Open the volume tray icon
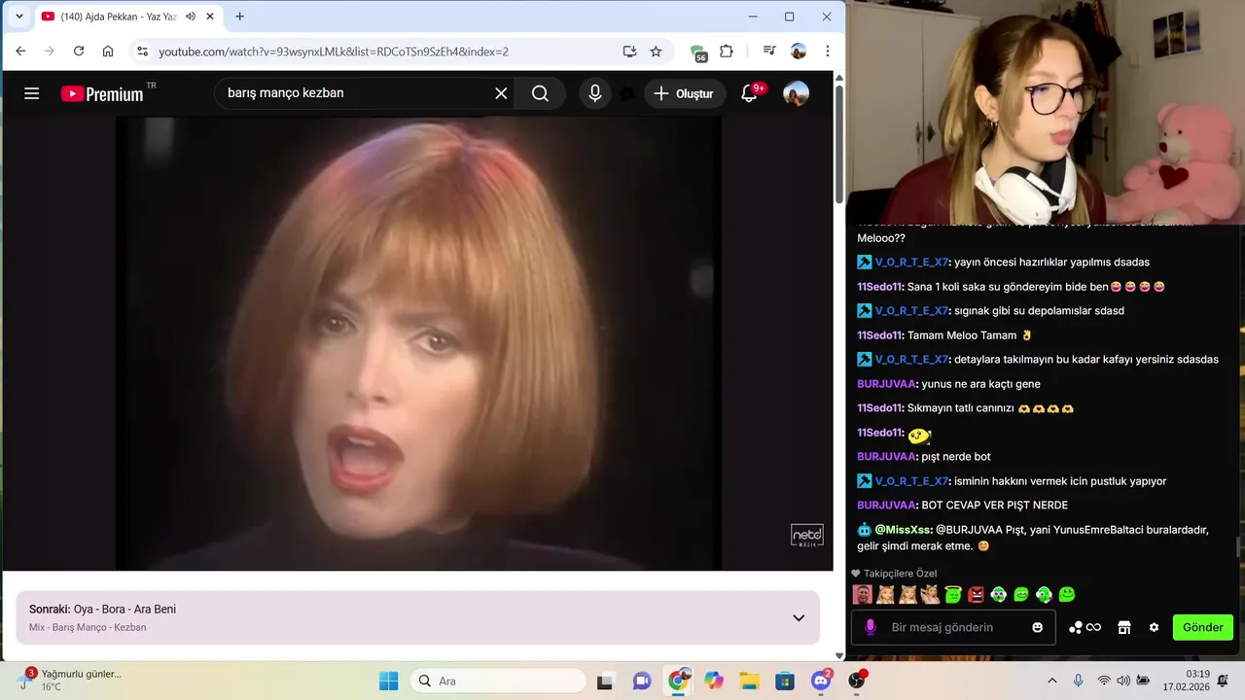The height and width of the screenshot is (700, 1245). pyautogui.click(x=1123, y=681)
